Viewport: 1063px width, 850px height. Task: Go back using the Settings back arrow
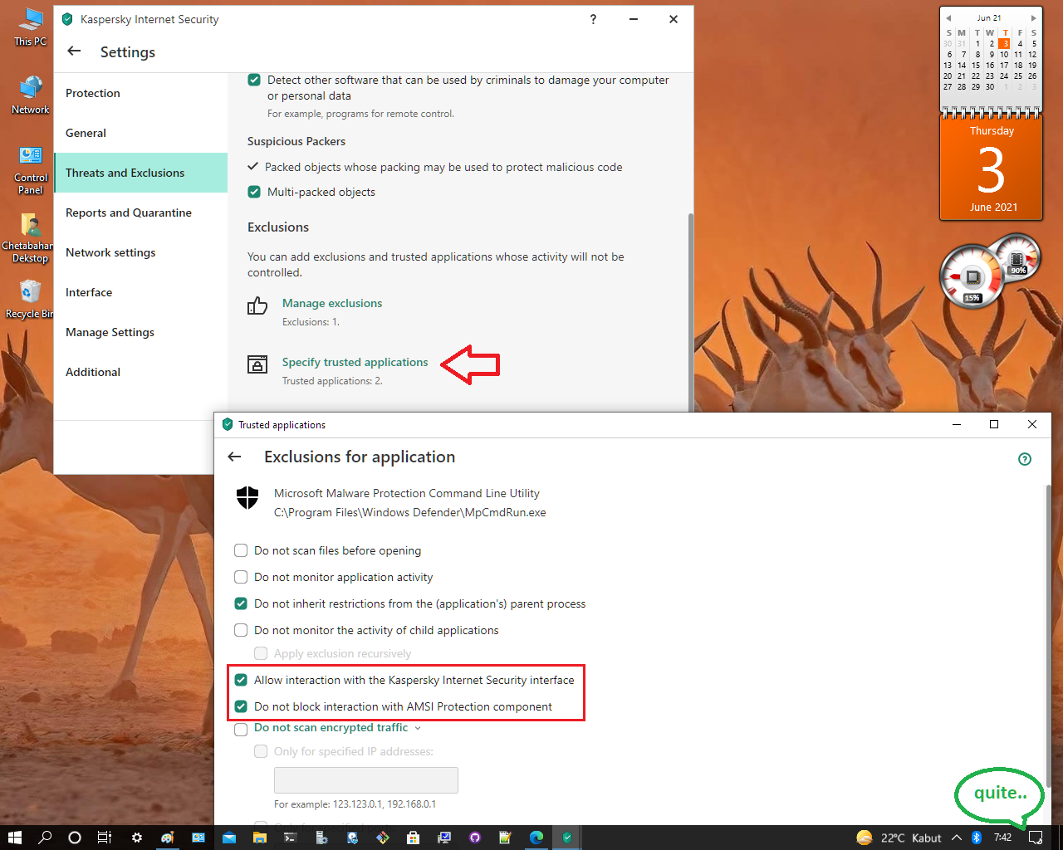click(x=74, y=51)
